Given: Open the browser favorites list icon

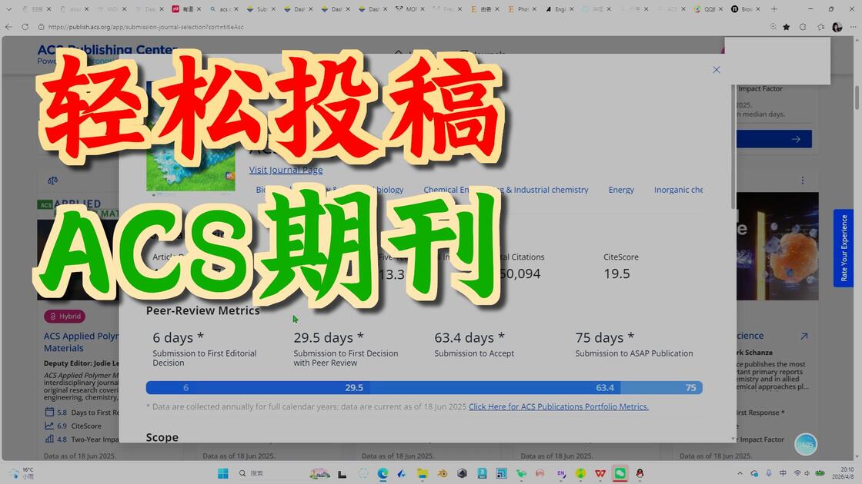Looking at the screenshot, I should 820,27.
